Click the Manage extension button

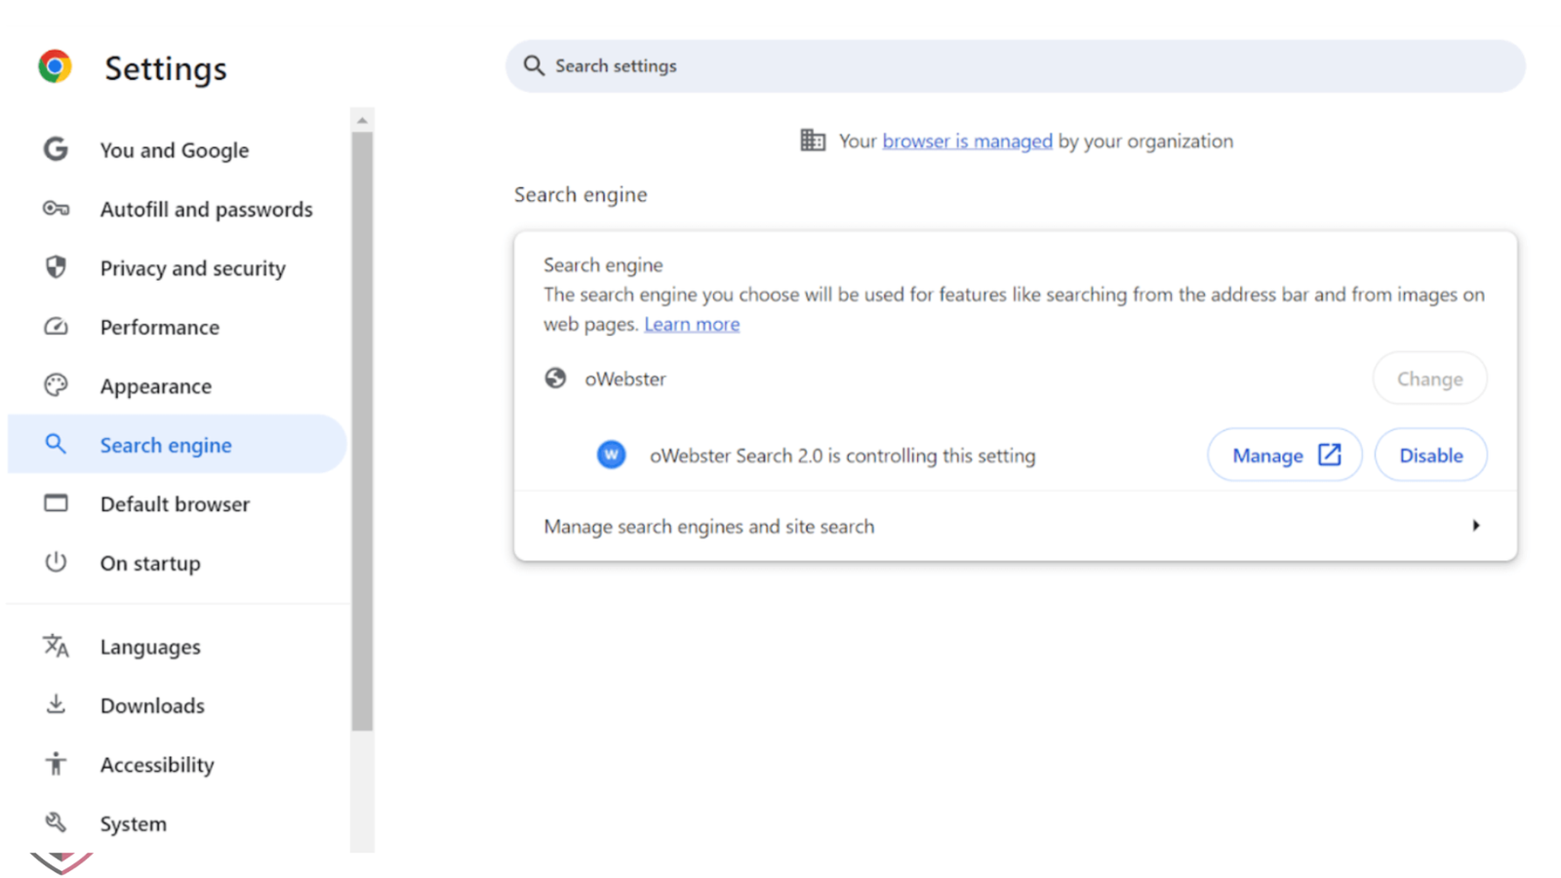pos(1285,455)
